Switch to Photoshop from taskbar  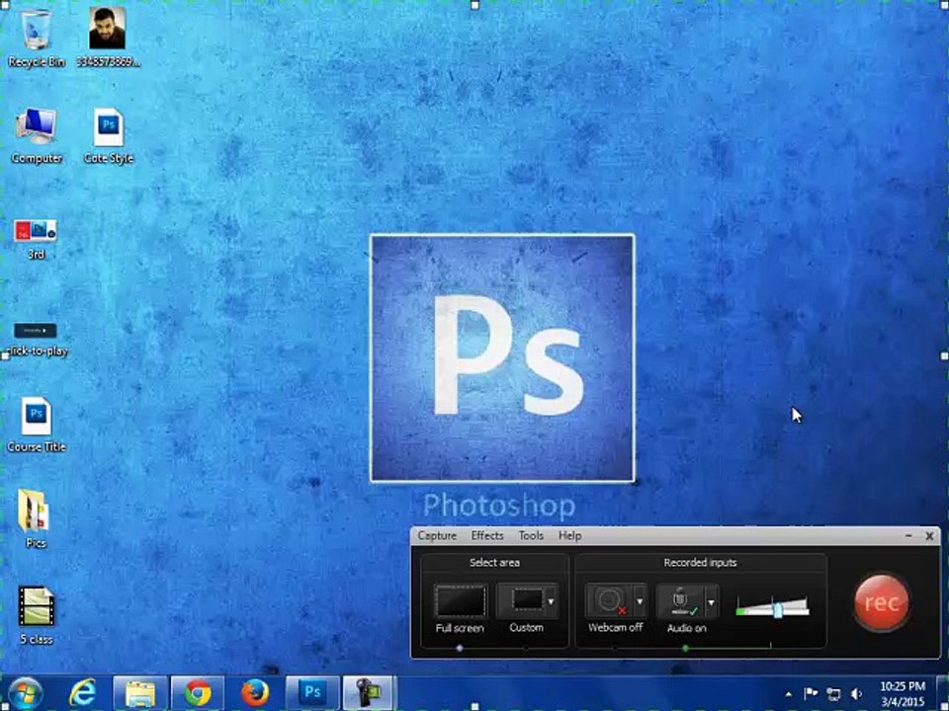pyautogui.click(x=312, y=693)
